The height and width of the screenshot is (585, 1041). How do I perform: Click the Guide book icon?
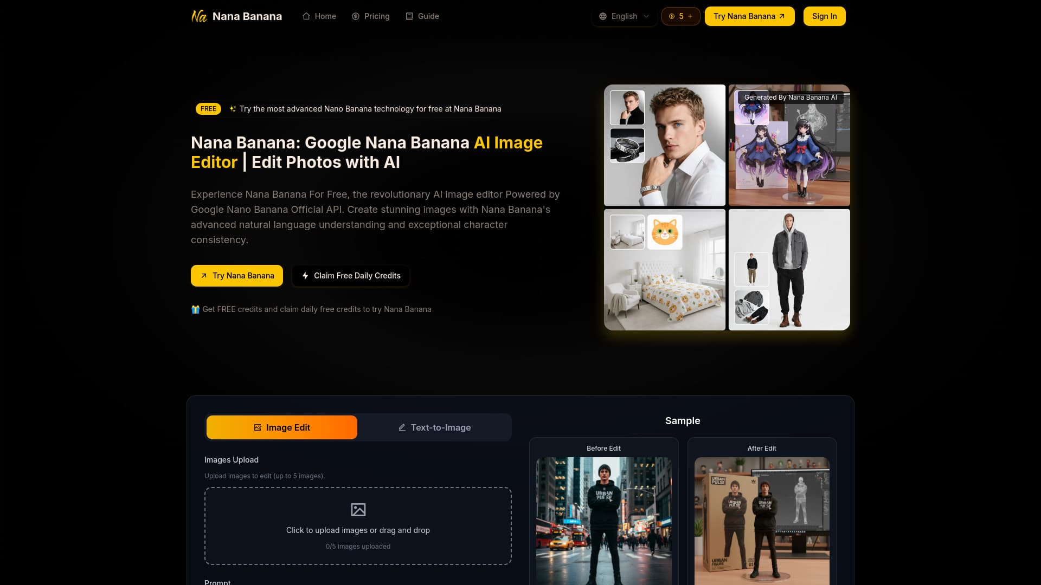point(409,16)
